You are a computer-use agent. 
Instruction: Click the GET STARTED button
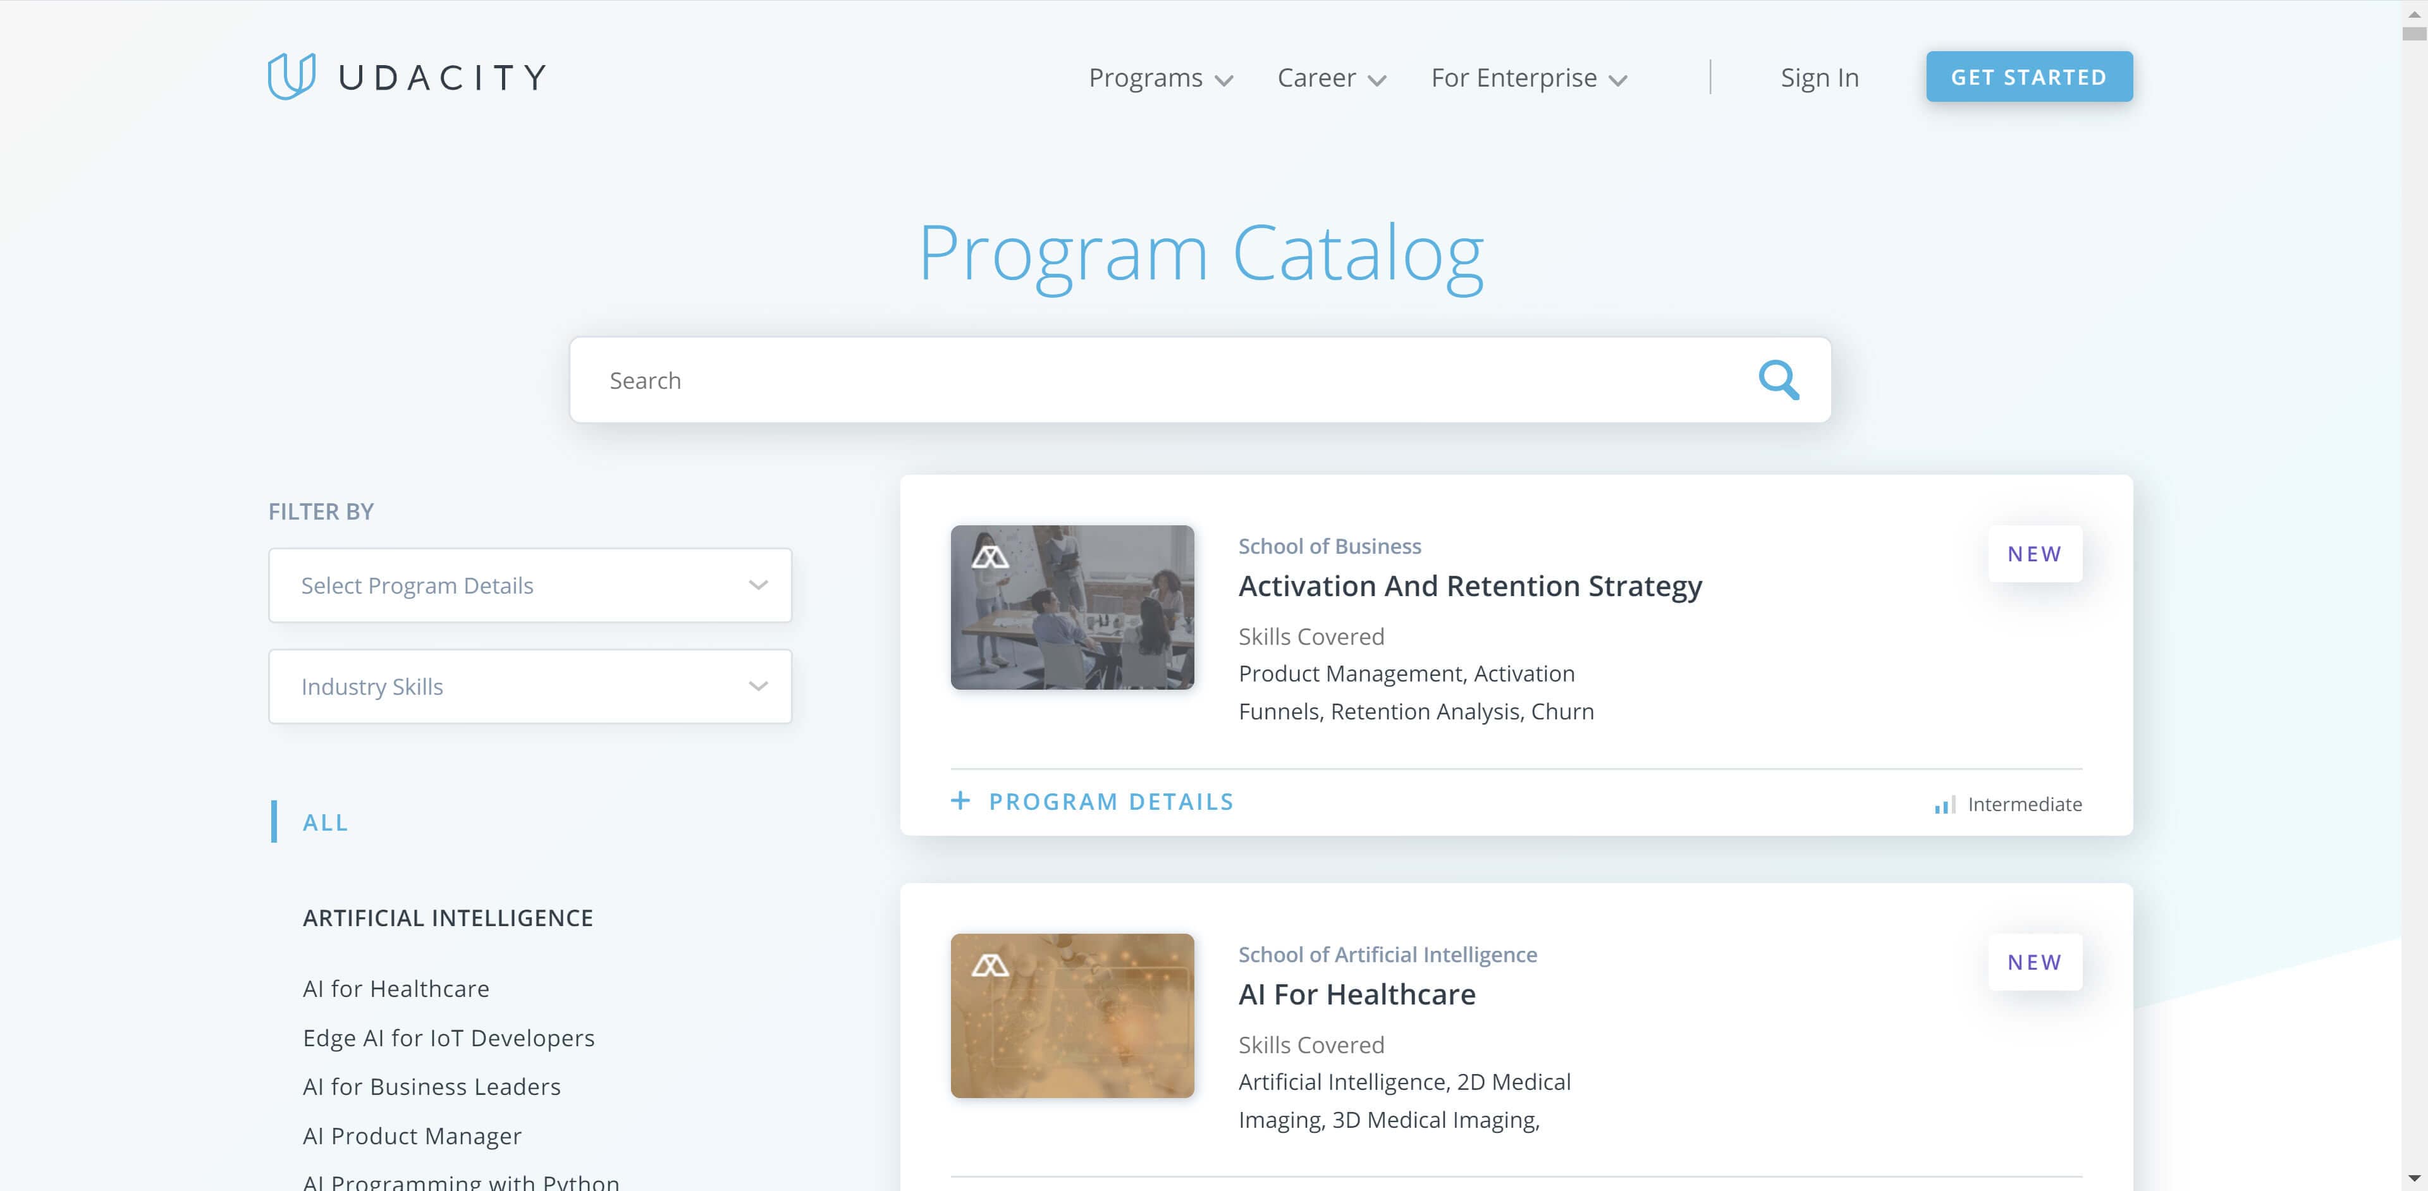click(x=2030, y=76)
